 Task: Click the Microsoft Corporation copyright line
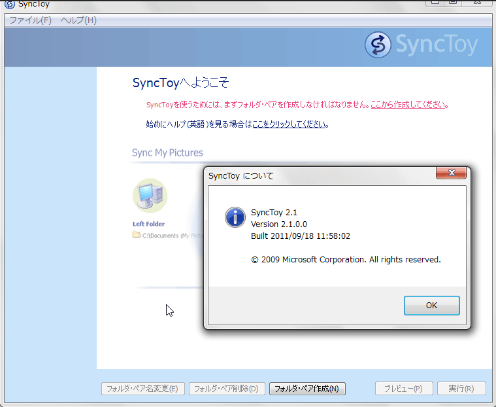click(346, 260)
